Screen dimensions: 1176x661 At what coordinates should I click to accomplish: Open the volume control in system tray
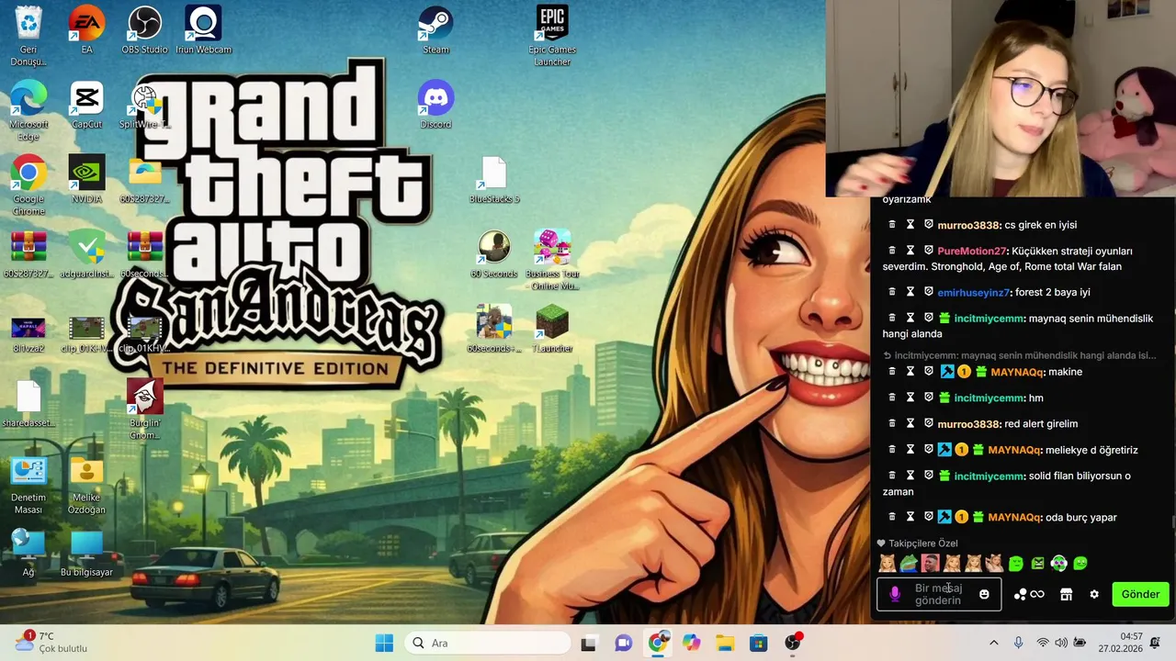click(1061, 643)
